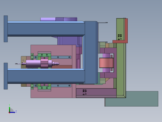Click the blue Z axis of the triad
Image resolution: width=162 pixels, height=122 pixels.
coord(12,112)
